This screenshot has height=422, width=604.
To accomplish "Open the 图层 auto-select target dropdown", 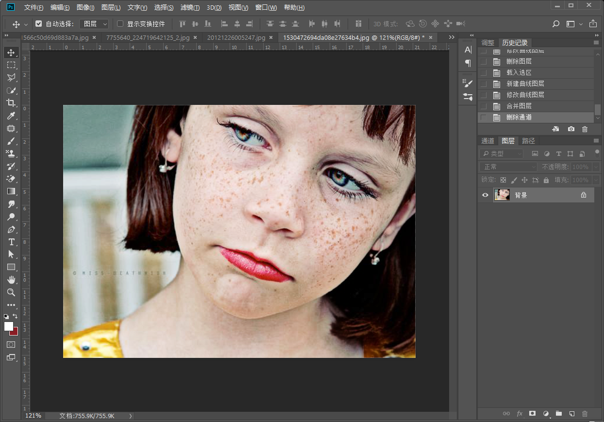I will pos(94,24).
